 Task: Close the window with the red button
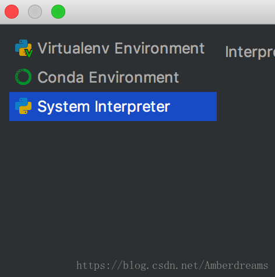(x=12, y=12)
